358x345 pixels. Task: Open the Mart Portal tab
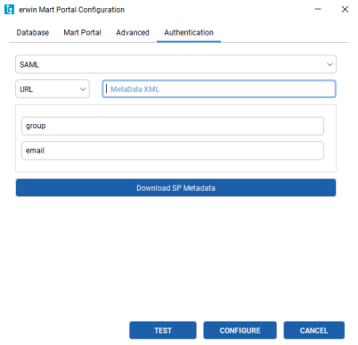pos(82,32)
